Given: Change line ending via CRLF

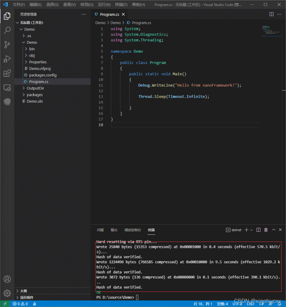Looking at the screenshot, I should (251, 304).
